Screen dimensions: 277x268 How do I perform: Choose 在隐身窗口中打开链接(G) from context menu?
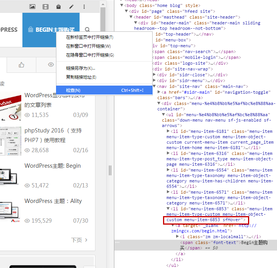point(104,55)
